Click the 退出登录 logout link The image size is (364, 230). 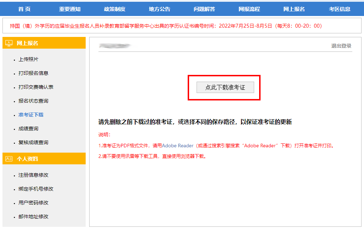(341, 46)
